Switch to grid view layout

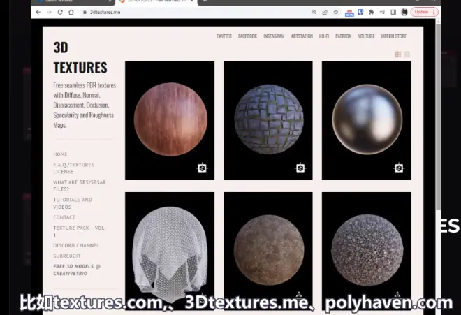(x=398, y=54)
